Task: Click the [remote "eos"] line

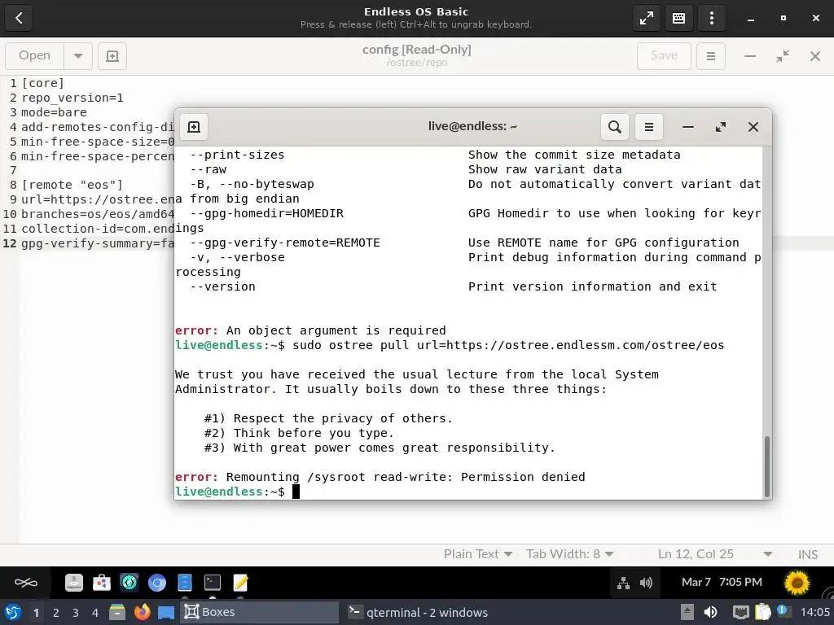Action: pyautogui.click(x=72, y=185)
